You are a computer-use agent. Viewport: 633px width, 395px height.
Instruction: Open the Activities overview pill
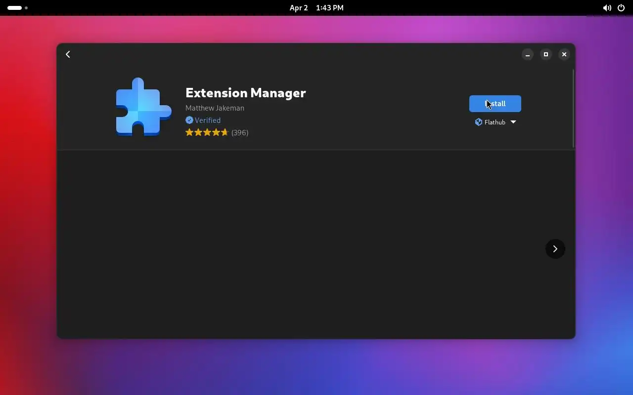[x=17, y=8]
